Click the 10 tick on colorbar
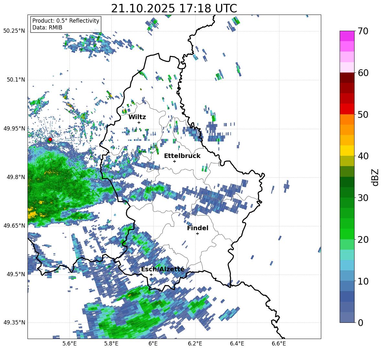Viewport: 383px width, 350px height. [x=363, y=281]
